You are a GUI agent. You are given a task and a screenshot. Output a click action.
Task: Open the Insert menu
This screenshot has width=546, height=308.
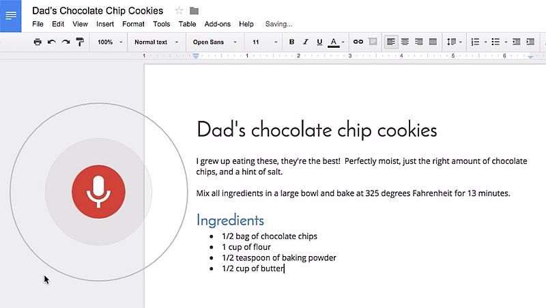pos(105,24)
